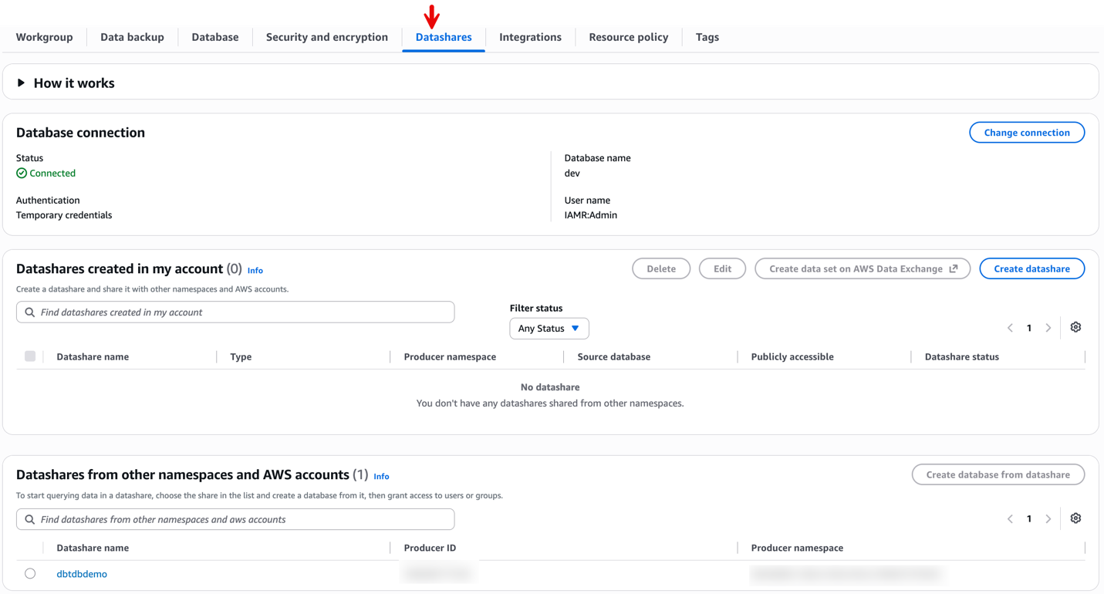Click Producer namespace header in other namespaces table
Image resolution: width=1104 pixels, height=594 pixels.
click(797, 548)
